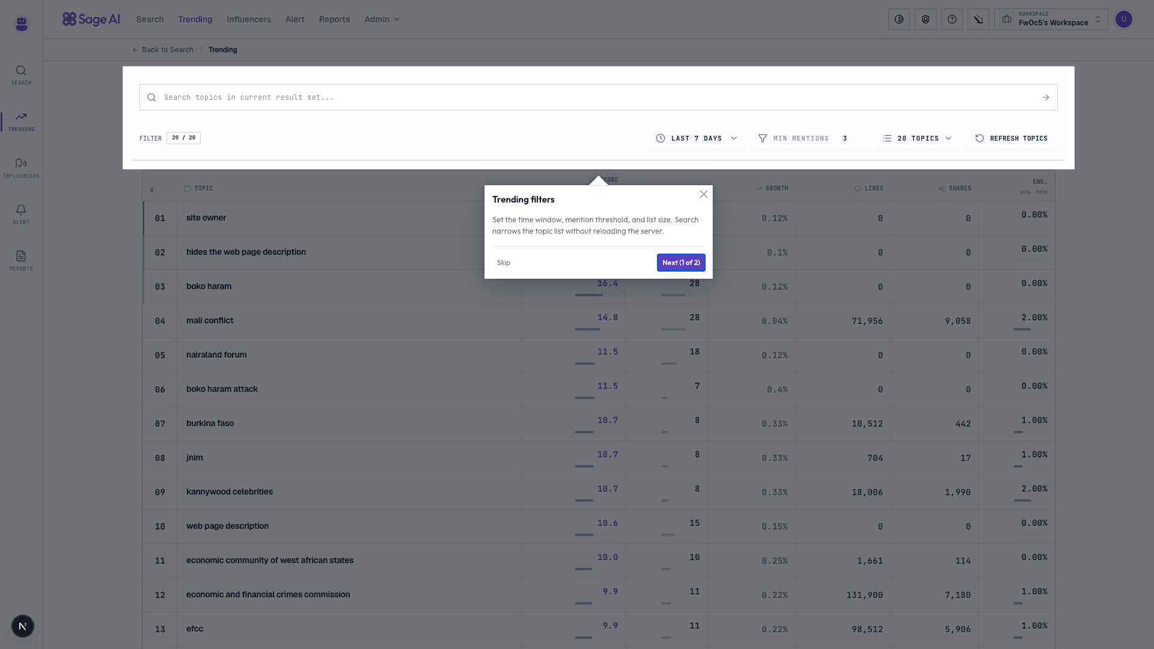This screenshot has width=1154, height=649.
Task: Go to Search in the left sidebar
Action: tap(21, 75)
